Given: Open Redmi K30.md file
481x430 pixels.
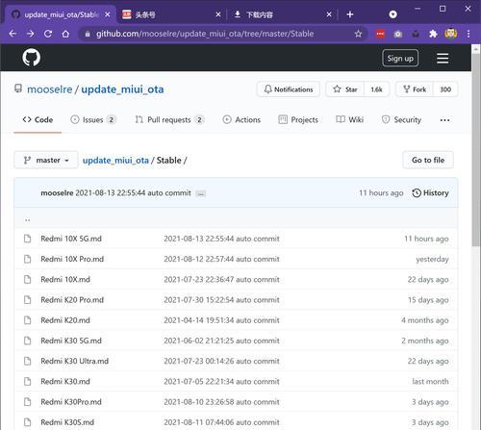Looking at the screenshot, I should (65, 381).
